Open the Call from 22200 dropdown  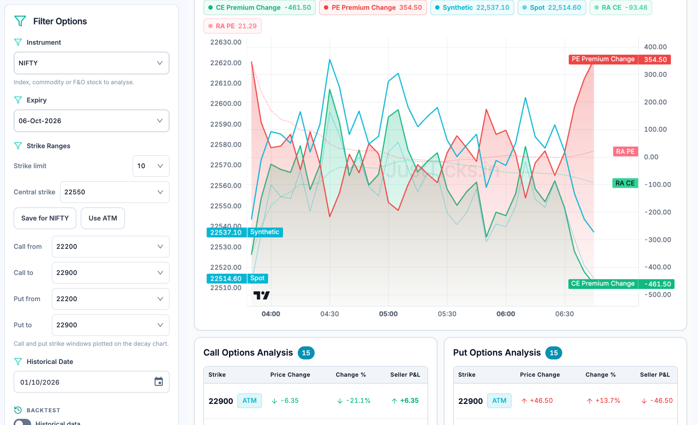111,247
